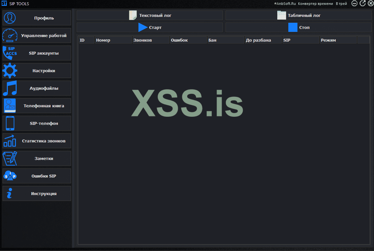
Task: Click the Текстовый лог document icon
Action: pos(133,15)
